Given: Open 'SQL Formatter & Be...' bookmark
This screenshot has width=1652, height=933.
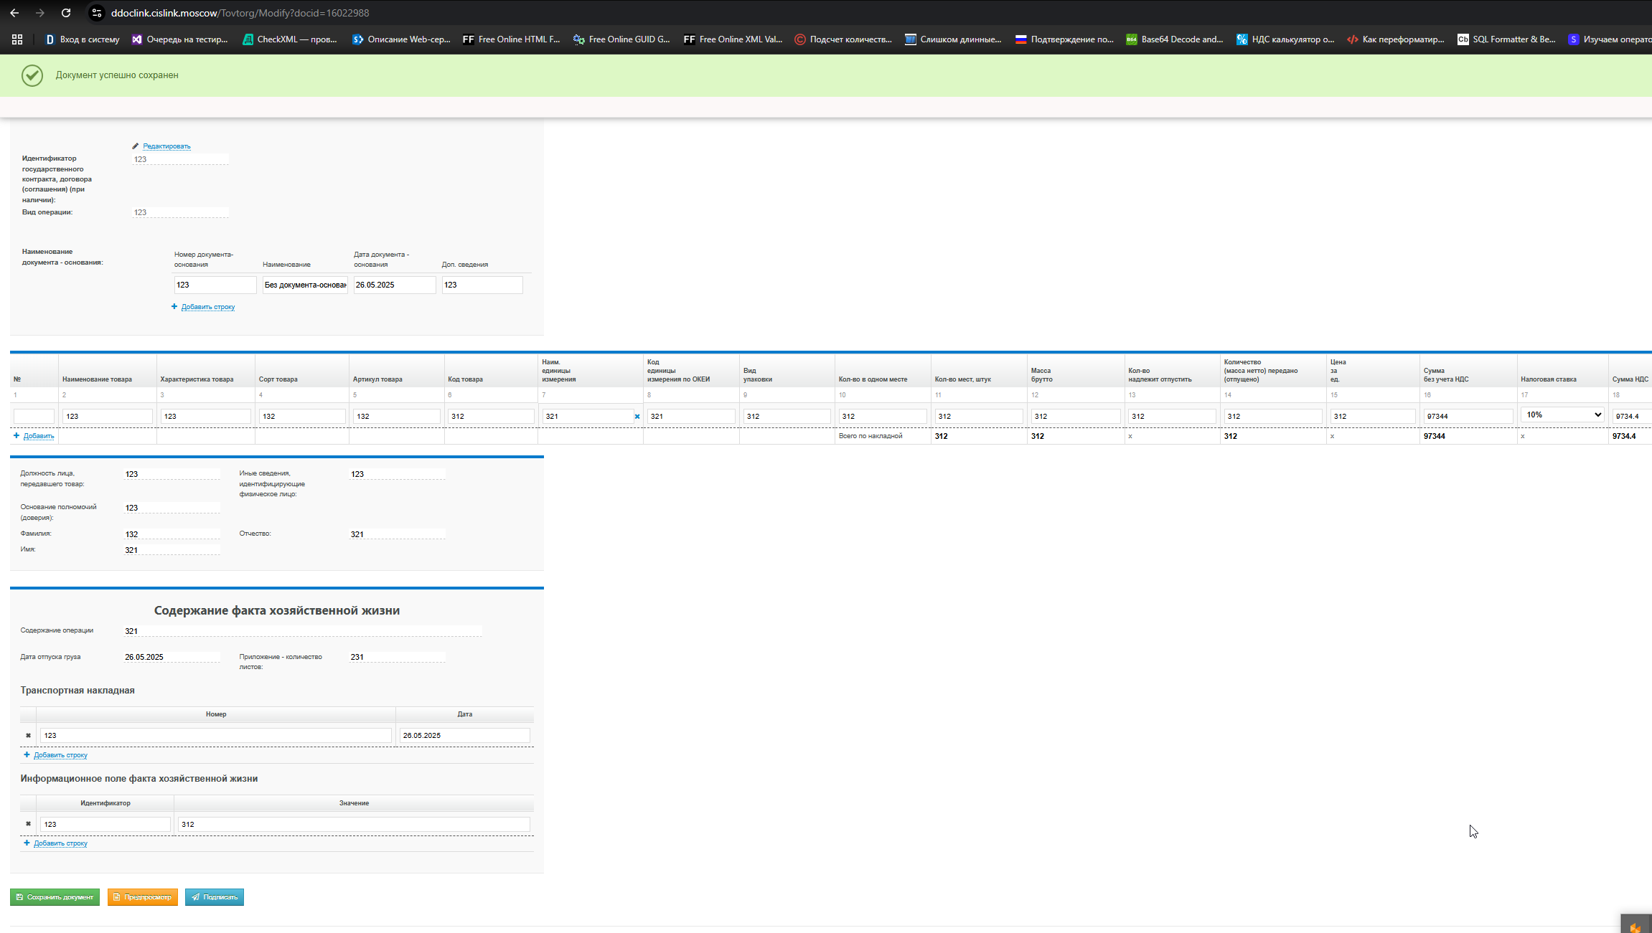Looking at the screenshot, I should 1506,39.
